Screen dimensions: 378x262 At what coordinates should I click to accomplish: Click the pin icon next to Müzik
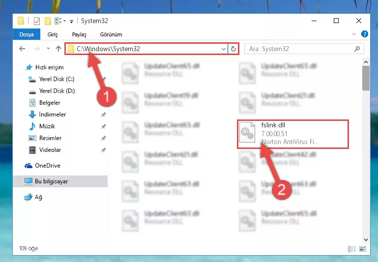tap(103, 126)
